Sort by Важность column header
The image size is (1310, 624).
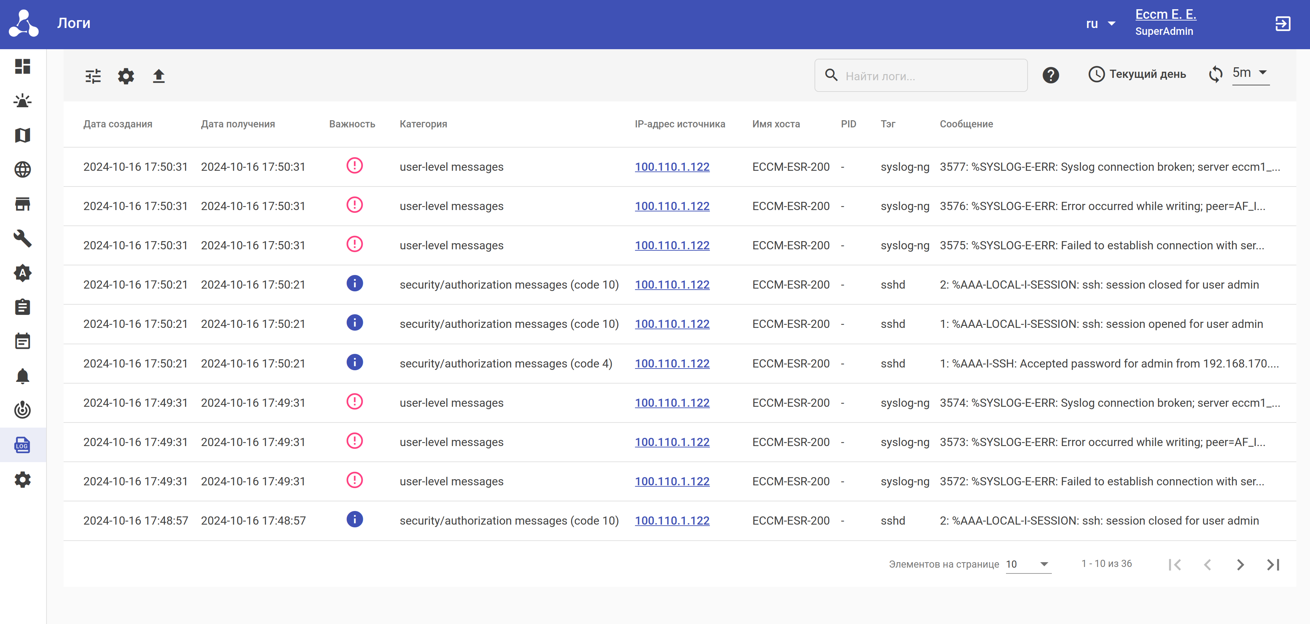pos(352,124)
